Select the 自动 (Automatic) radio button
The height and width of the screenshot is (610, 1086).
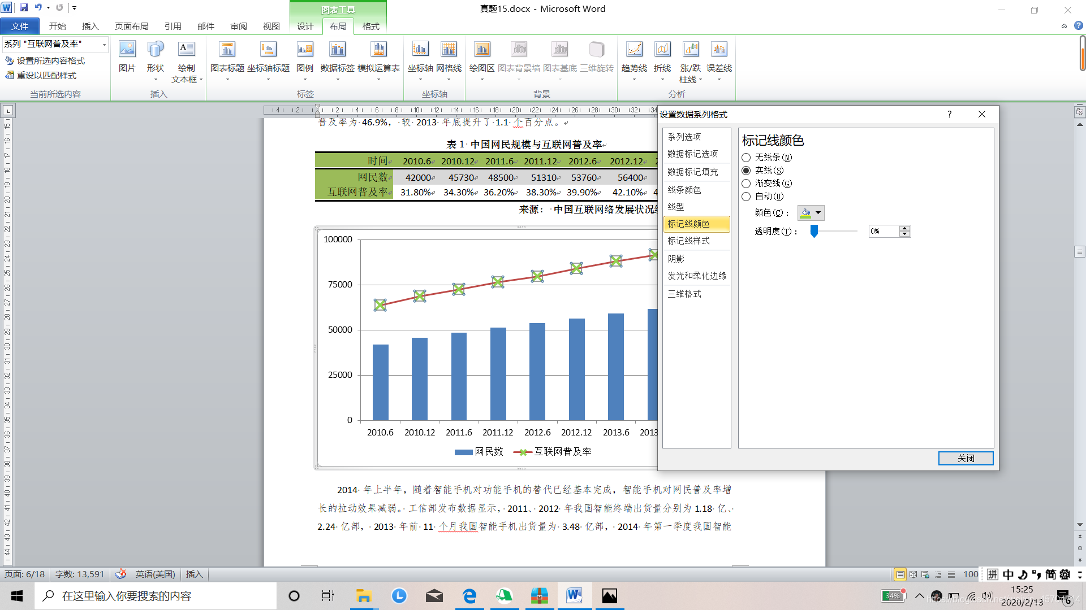coord(746,197)
